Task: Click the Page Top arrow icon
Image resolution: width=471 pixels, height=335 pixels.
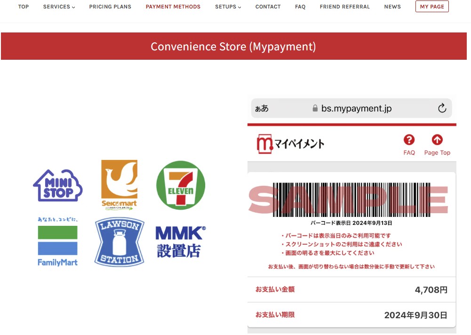Action: pos(437,140)
